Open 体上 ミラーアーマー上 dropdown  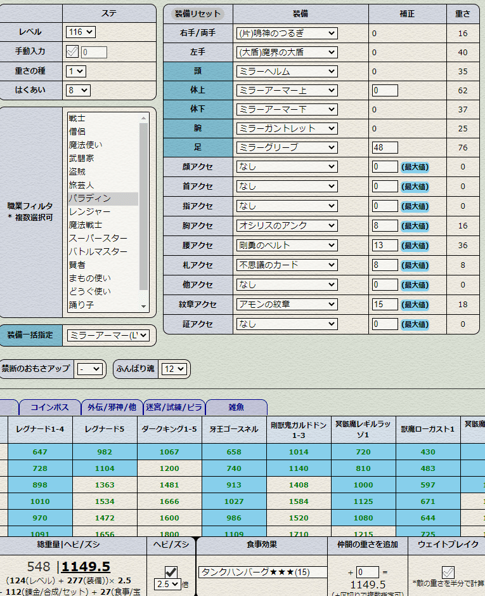287,91
